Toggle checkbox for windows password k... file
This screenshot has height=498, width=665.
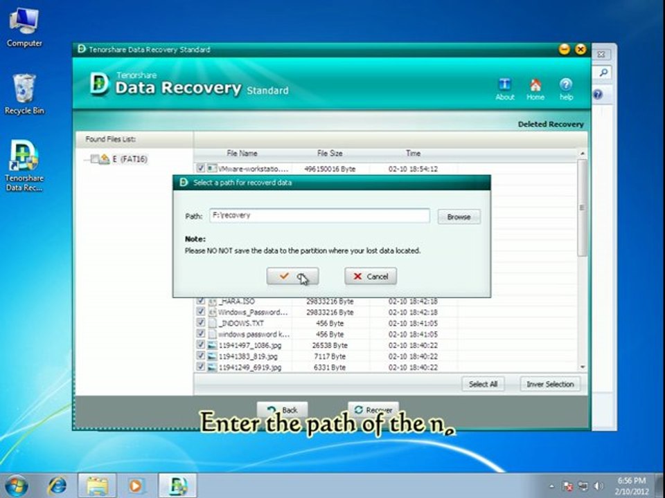(201, 333)
